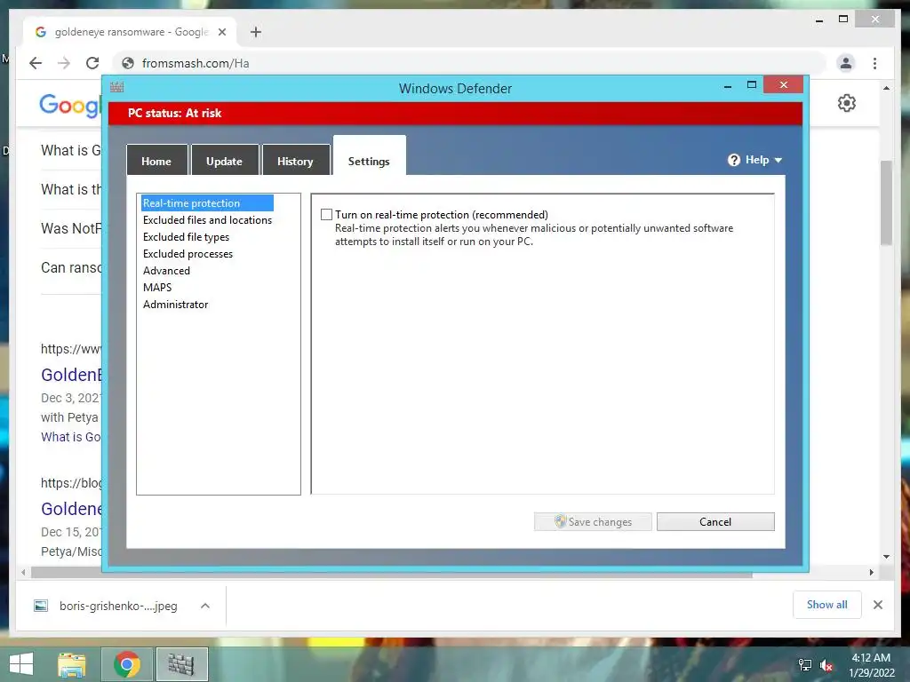Select the Settings tab
This screenshot has height=682, width=910.
click(x=369, y=156)
